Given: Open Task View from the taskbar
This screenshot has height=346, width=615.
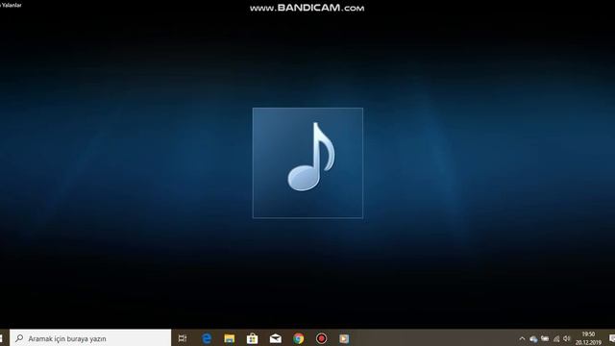Looking at the screenshot, I should click(183, 338).
